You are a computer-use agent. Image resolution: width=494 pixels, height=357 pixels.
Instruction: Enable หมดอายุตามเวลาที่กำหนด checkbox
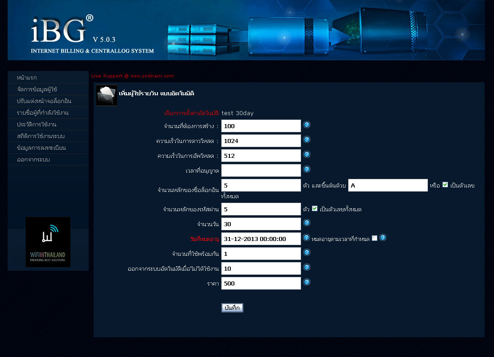(374, 238)
